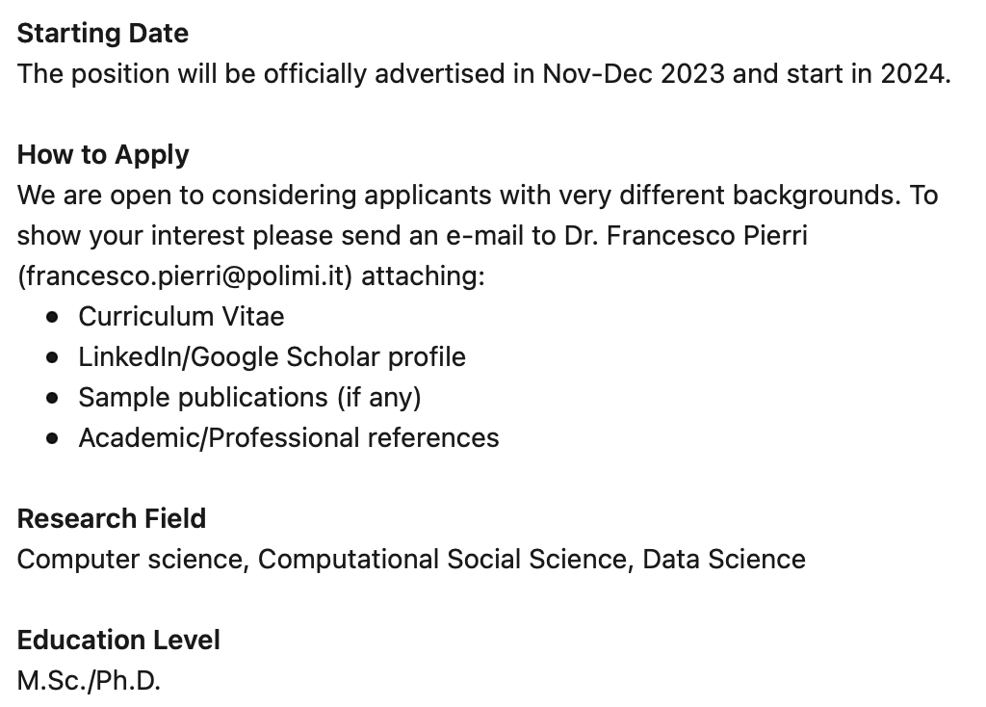Click the Starting Date heading
This screenshot has height=707, width=986.
tap(103, 34)
